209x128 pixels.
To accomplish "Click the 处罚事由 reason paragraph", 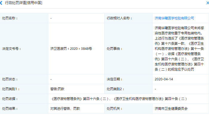I will [179, 49].
